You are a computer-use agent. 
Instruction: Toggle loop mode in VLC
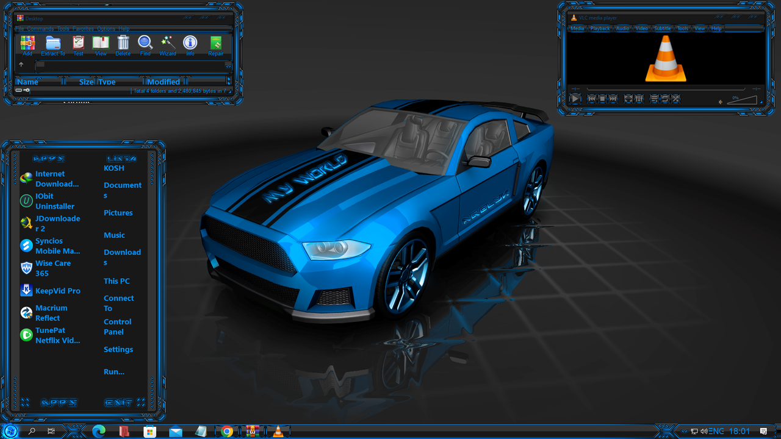(665, 98)
